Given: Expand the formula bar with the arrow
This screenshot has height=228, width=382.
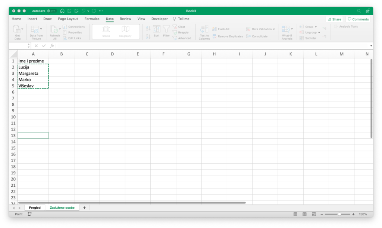Looking at the screenshot, I should point(371,46).
